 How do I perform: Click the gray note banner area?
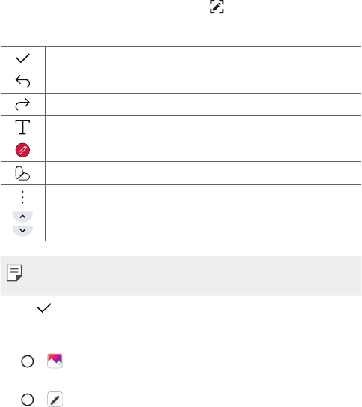[181, 276]
